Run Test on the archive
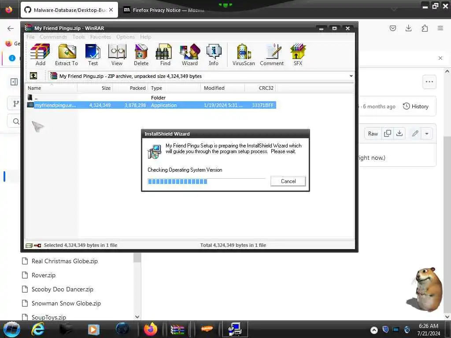The image size is (451, 338). click(92, 55)
